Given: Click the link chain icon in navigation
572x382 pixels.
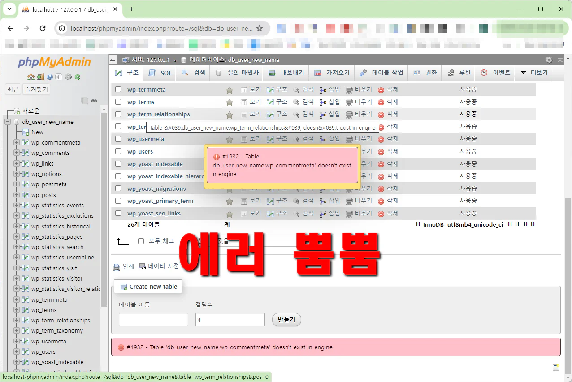Looking at the screenshot, I should (x=94, y=101).
